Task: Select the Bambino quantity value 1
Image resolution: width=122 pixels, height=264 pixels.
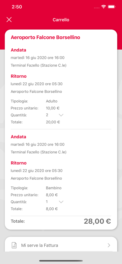Action: [47, 202]
